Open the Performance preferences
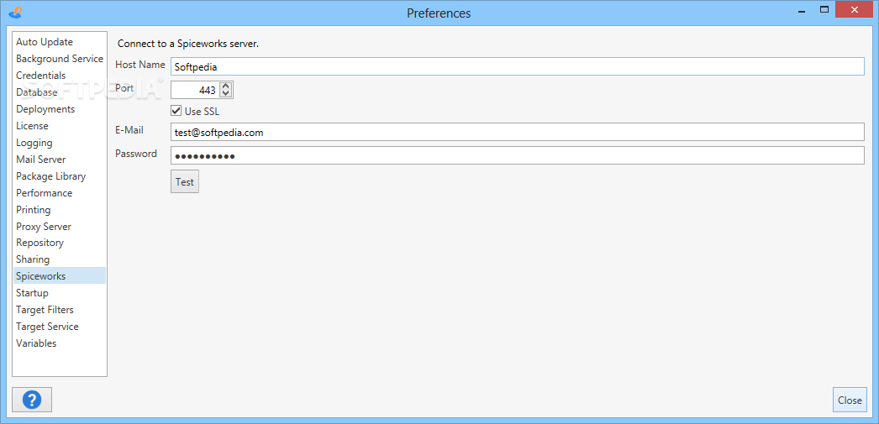 point(60,193)
